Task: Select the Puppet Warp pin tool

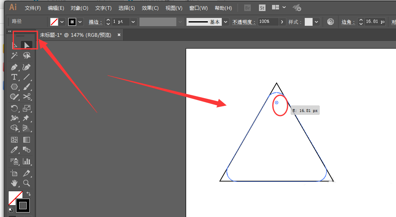Action: [27, 118]
